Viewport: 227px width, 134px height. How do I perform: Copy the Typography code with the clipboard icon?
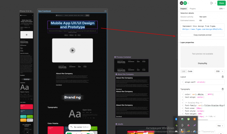pyautogui.click(x=223, y=89)
